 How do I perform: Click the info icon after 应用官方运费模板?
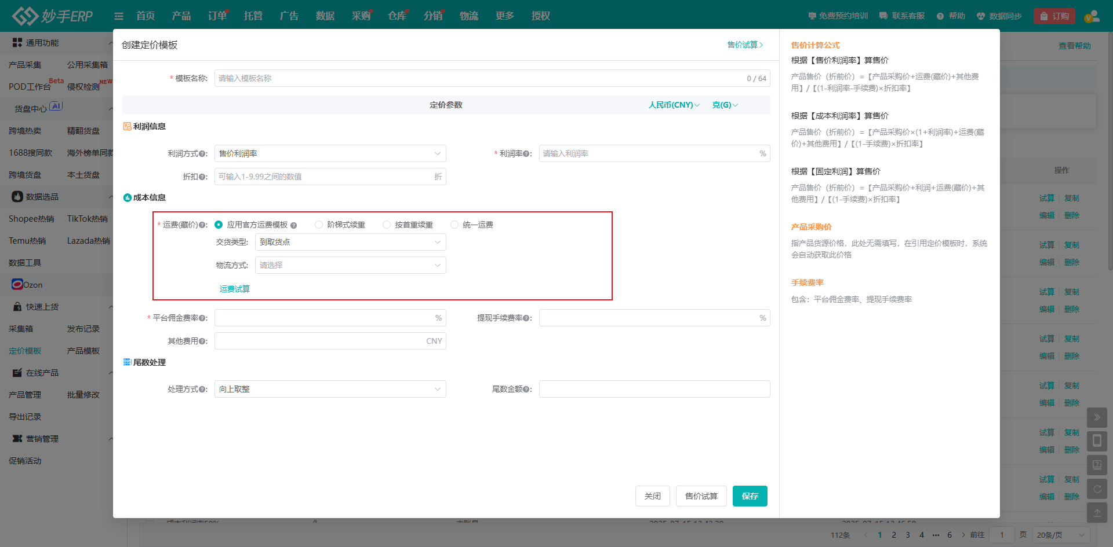293,225
